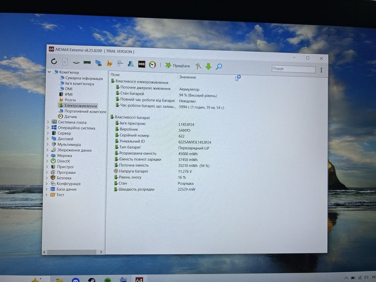Viewport: 376px width, 282px height.
Task: Collapse the Комп'ютер tree node
Action: (49, 72)
